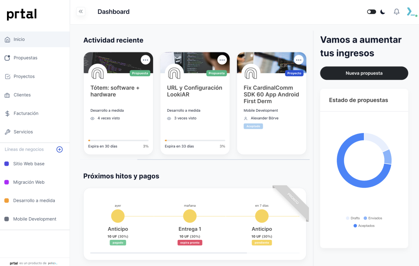This screenshot has width=419, height=266.
Task: Add a new línea de negocios
Action: [59, 149]
